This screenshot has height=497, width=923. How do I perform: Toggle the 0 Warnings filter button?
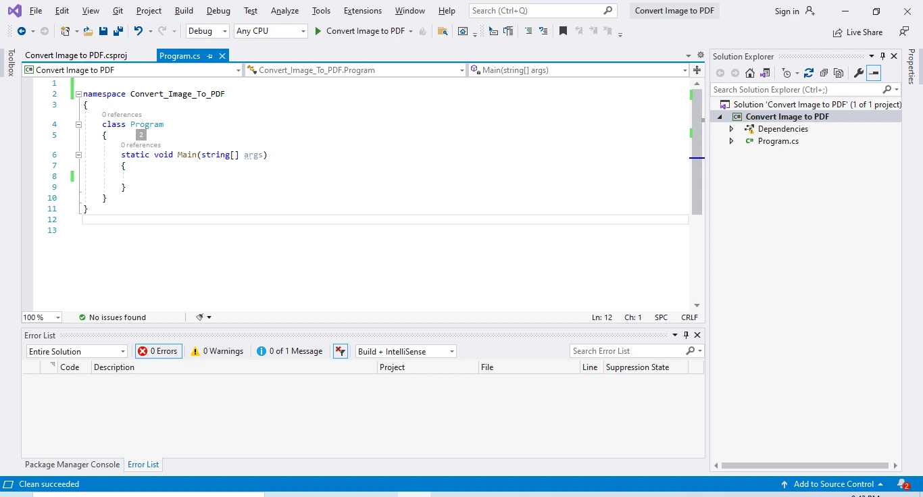(217, 351)
